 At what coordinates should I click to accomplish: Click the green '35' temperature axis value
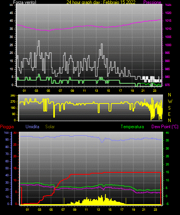pyautogui.click(x=167, y=140)
